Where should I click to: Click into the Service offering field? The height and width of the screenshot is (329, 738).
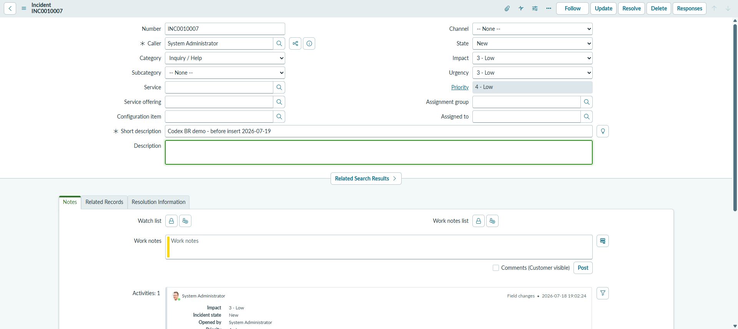coord(219,102)
